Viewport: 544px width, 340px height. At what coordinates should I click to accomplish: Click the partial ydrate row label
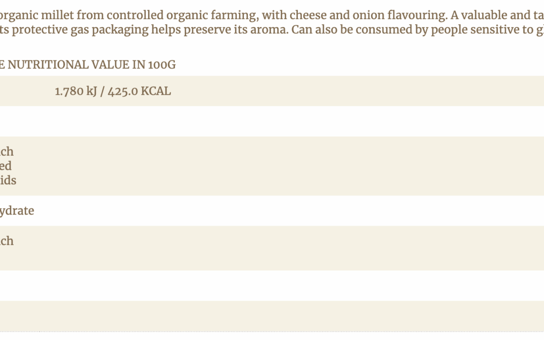tap(17, 211)
